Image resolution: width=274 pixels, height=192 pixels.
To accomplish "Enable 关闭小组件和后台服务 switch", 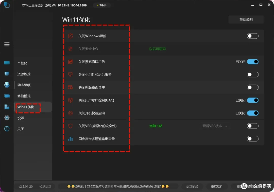I will tap(253, 74).
